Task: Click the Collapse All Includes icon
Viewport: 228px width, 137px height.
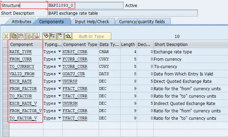Action: click(x=68, y=36)
